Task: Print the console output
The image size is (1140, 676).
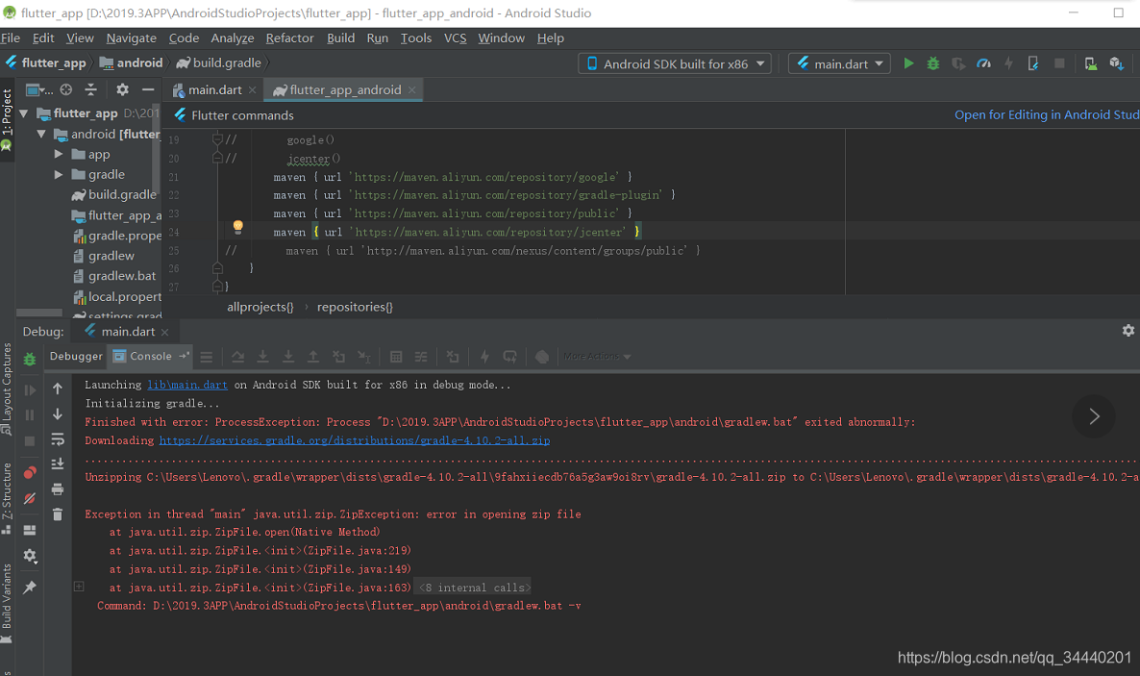Action: [58, 489]
